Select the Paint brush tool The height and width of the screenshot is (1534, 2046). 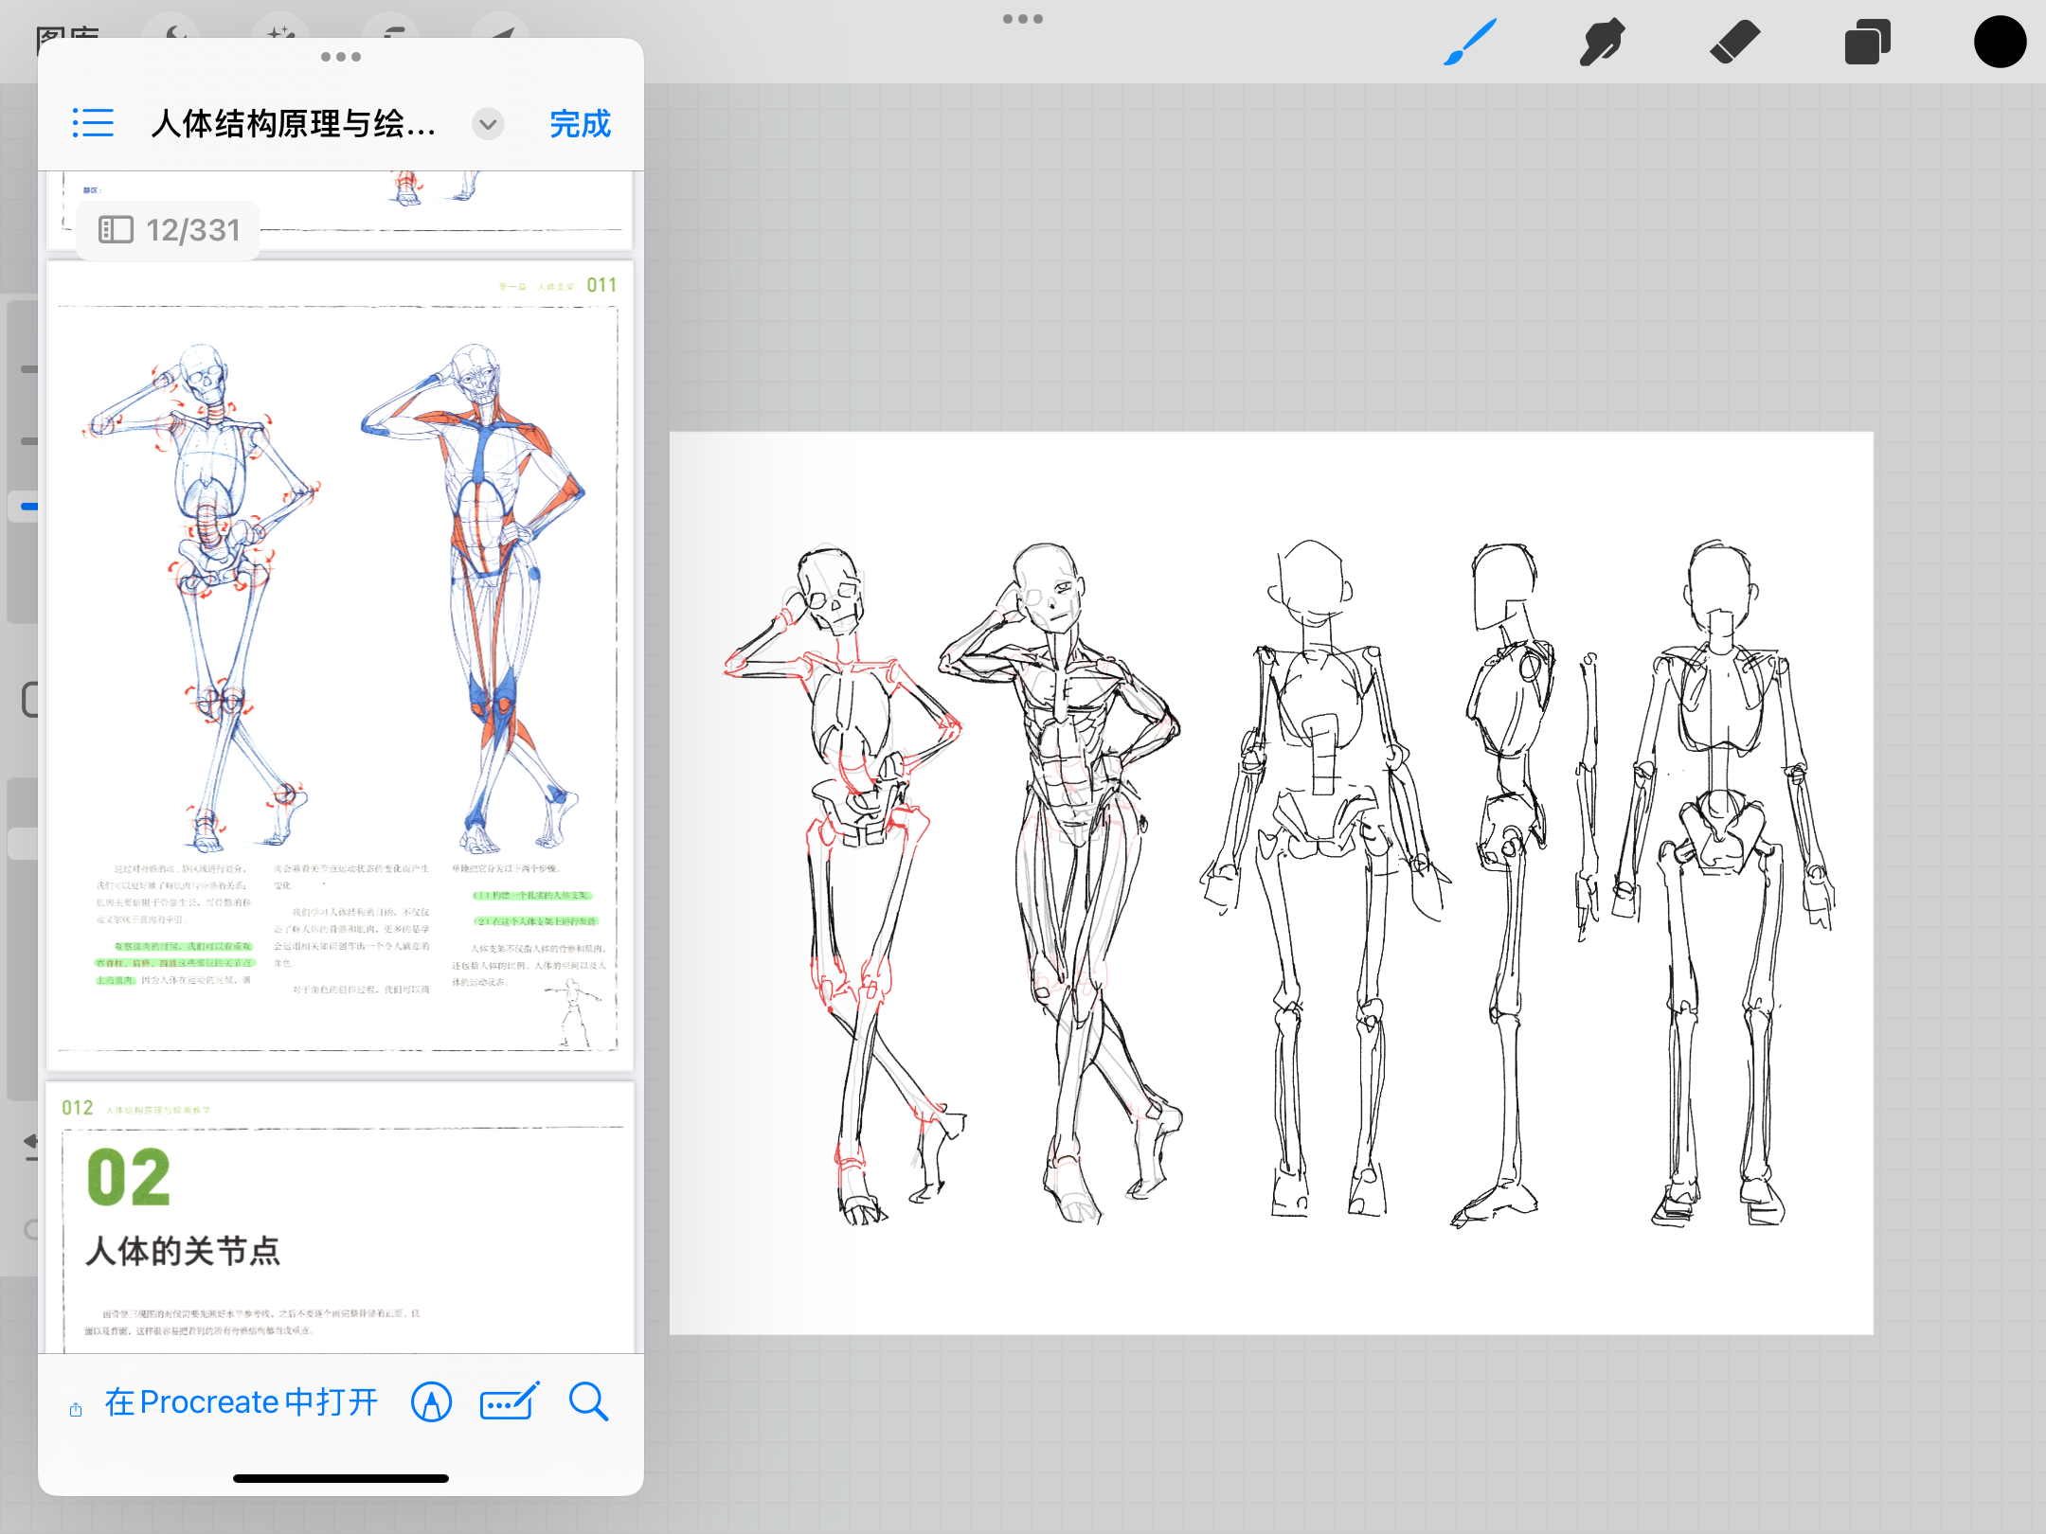pyautogui.click(x=1469, y=43)
